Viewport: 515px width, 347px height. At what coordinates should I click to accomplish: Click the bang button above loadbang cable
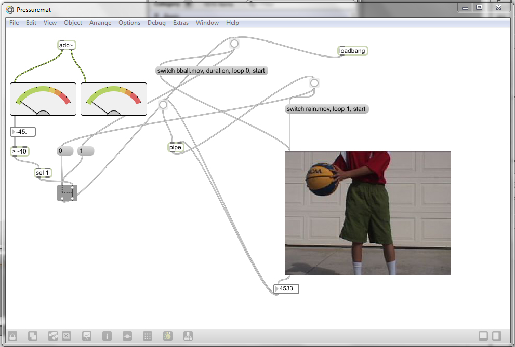coord(234,44)
